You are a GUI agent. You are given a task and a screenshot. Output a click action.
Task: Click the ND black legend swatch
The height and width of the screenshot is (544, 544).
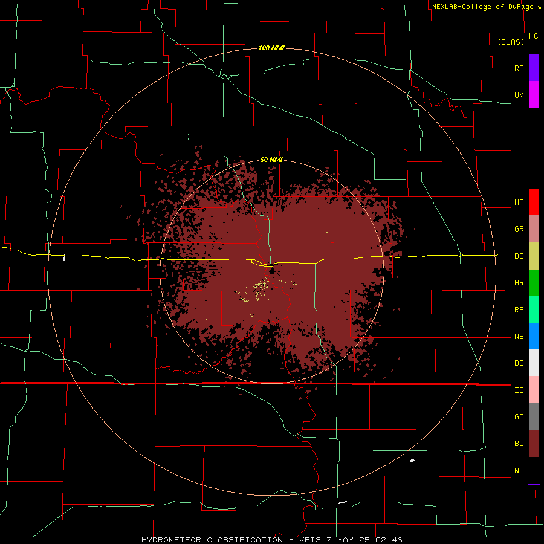pyautogui.click(x=534, y=470)
